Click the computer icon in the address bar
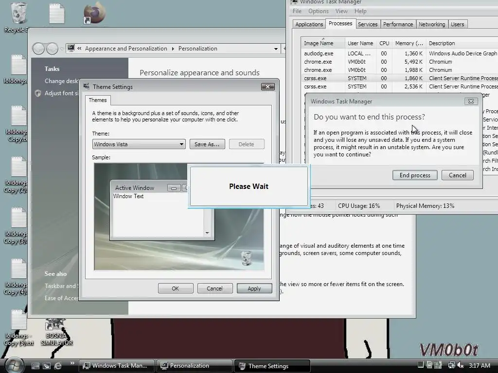 coord(71,48)
